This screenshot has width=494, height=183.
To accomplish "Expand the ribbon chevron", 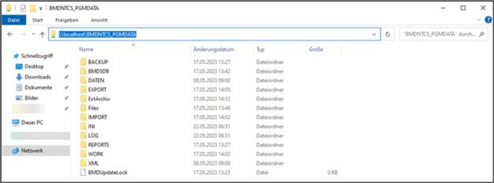I will pos(479,20).
